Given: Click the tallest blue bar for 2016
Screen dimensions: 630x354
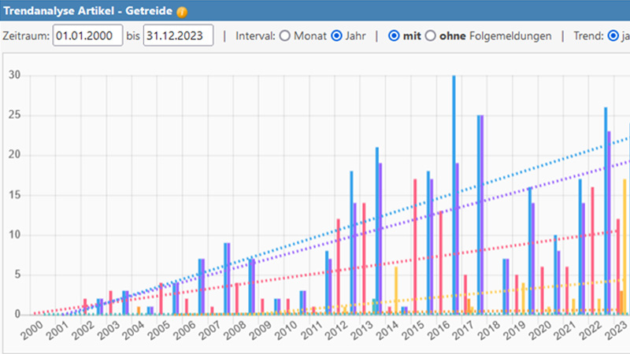Looking at the screenshot, I should point(454,197).
